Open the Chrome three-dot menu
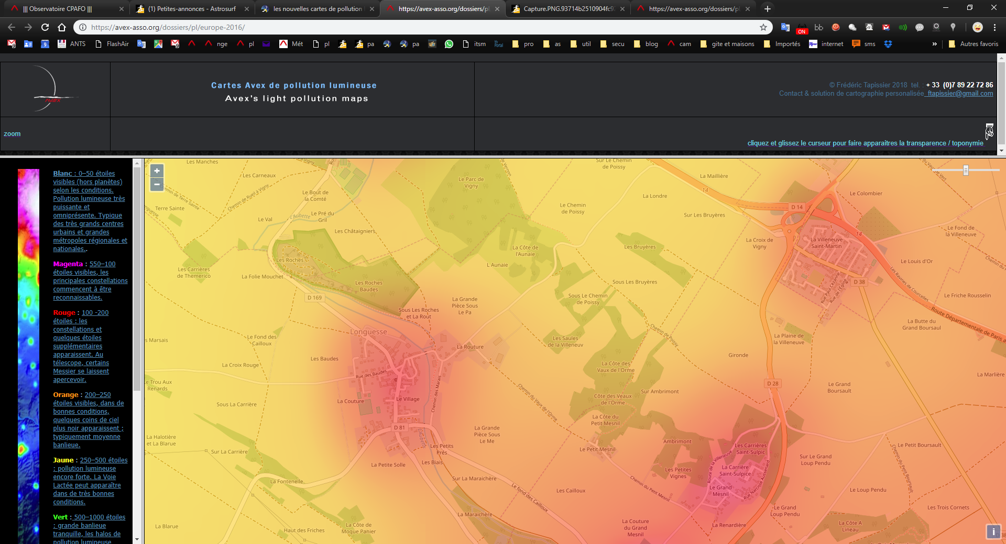 (x=994, y=27)
